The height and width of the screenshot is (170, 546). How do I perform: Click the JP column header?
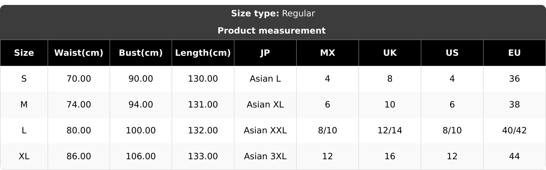(x=265, y=53)
